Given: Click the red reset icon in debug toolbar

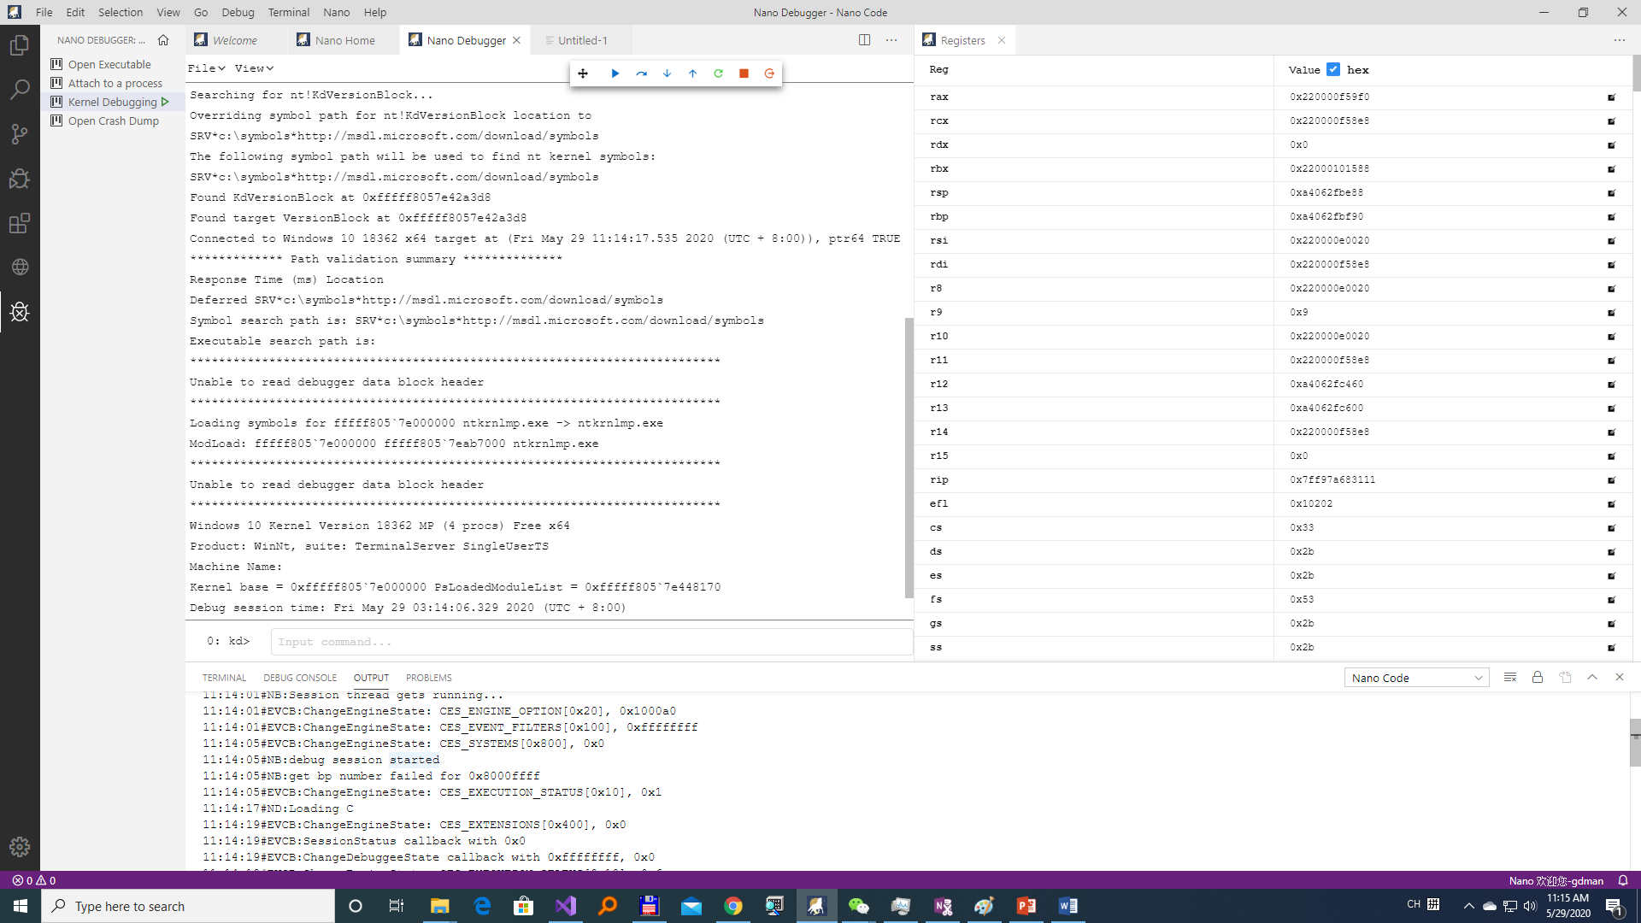Looking at the screenshot, I should (770, 73).
